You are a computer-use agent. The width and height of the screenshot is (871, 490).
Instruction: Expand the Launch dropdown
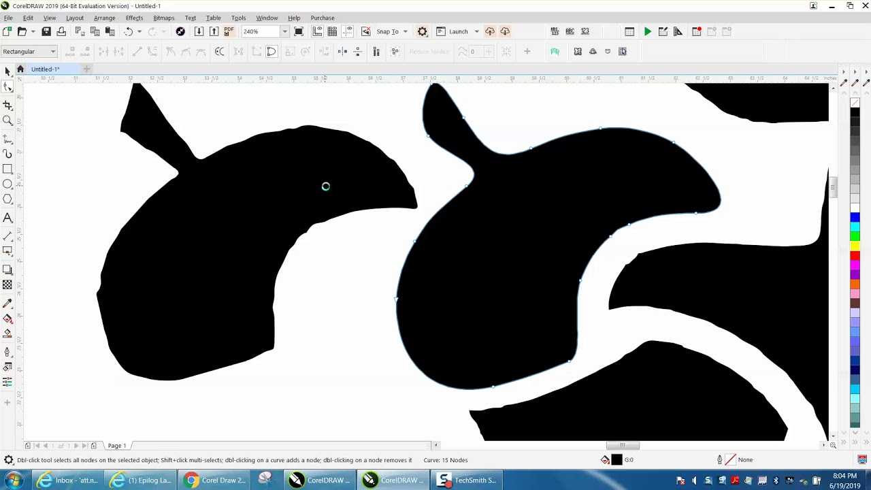pos(476,31)
